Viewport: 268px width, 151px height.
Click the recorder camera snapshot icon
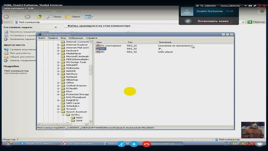tap(250, 6)
